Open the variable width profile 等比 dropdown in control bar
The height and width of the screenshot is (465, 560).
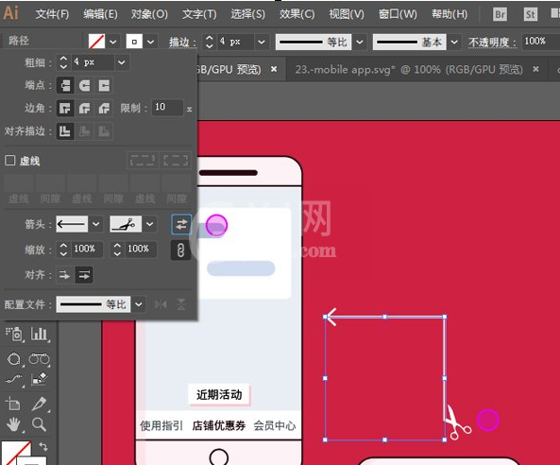pos(360,42)
